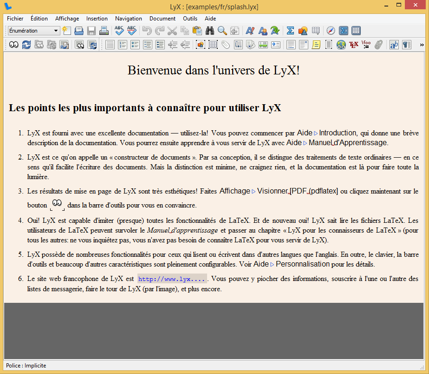The height and width of the screenshot is (374, 429).
Task: Select the Save document icon
Action: (91, 31)
